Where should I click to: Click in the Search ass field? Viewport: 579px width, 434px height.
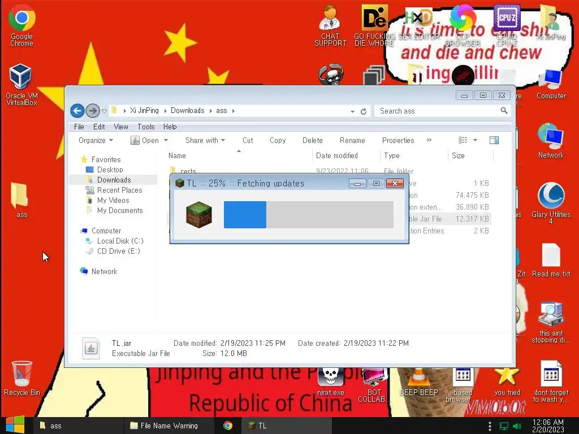[438, 111]
